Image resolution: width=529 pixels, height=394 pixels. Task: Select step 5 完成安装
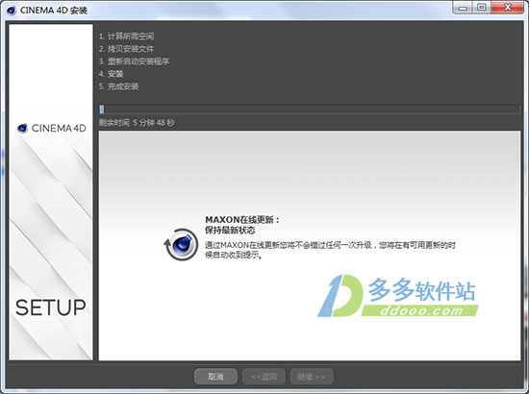(x=118, y=86)
